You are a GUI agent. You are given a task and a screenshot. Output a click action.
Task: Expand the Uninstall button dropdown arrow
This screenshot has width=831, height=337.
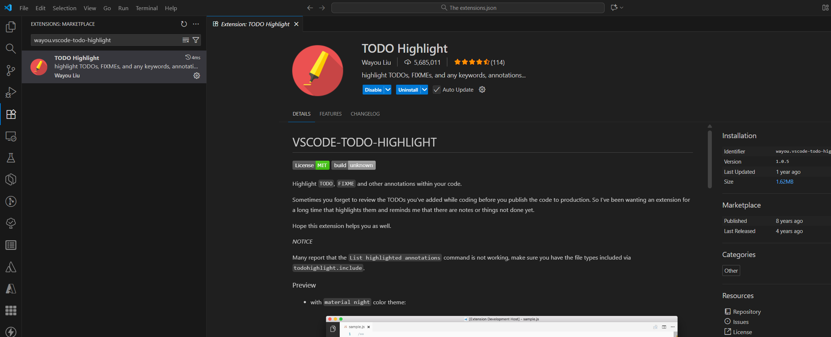(x=424, y=89)
